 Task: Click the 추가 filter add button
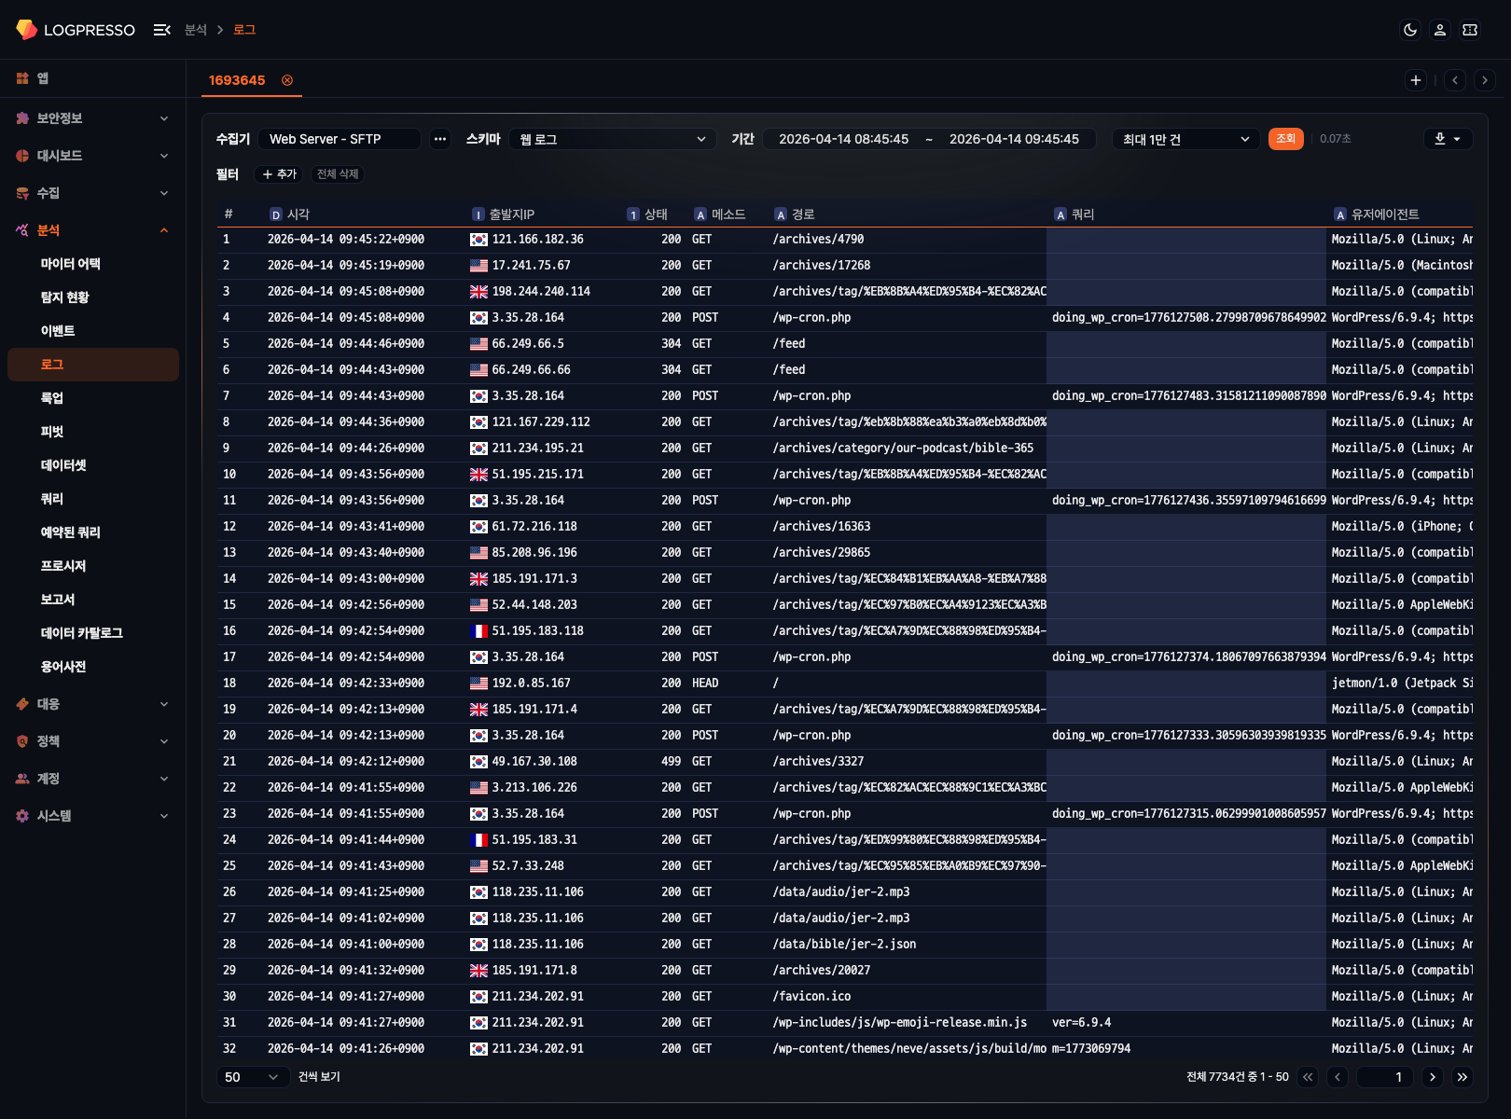tap(280, 174)
